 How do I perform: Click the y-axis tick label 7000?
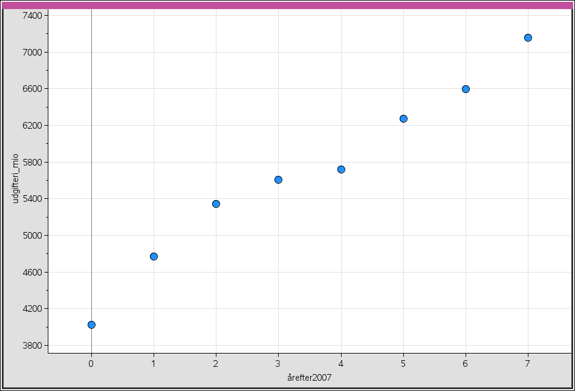tap(30, 52)
